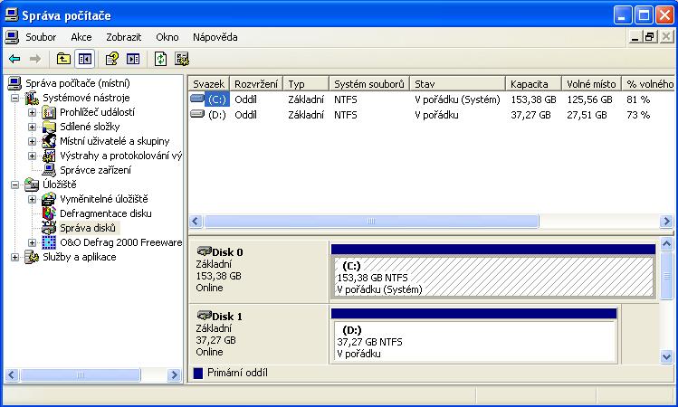The height and width of the screenshot is (407, 678).
Task: Click the volume list horizontal scrollbar thumb
Action: click(371, 222)
